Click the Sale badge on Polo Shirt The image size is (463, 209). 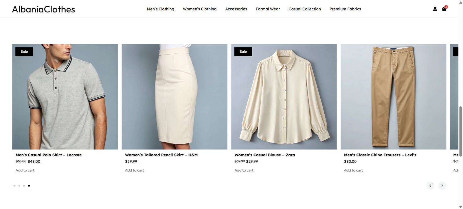click(24, 51)
